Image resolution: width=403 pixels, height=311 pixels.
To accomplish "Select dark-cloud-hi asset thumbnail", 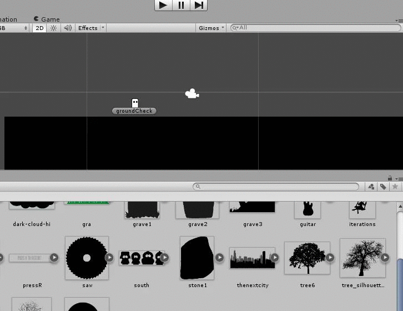I will tap(32, 205).
